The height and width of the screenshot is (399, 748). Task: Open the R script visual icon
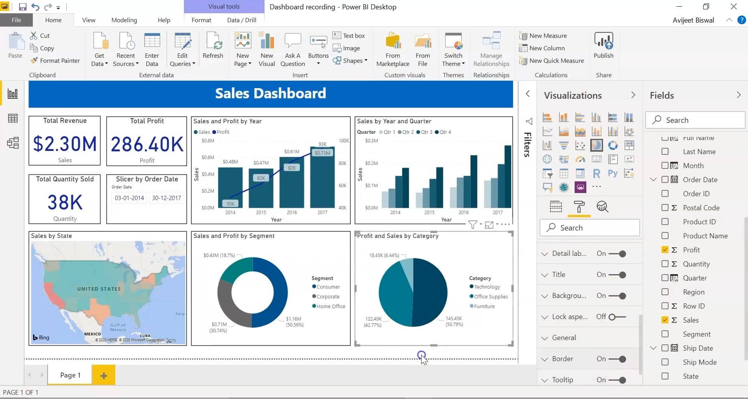(596, 174)
